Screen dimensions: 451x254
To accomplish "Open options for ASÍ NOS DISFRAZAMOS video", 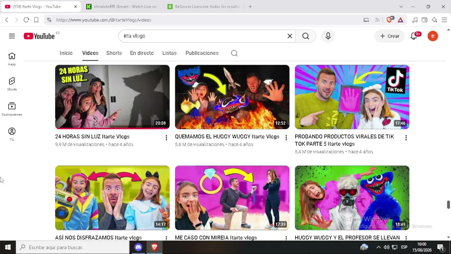I will click(166, 238).
